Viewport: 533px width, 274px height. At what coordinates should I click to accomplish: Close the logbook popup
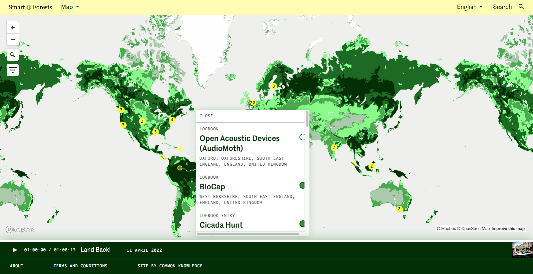(x=206, y=116)
